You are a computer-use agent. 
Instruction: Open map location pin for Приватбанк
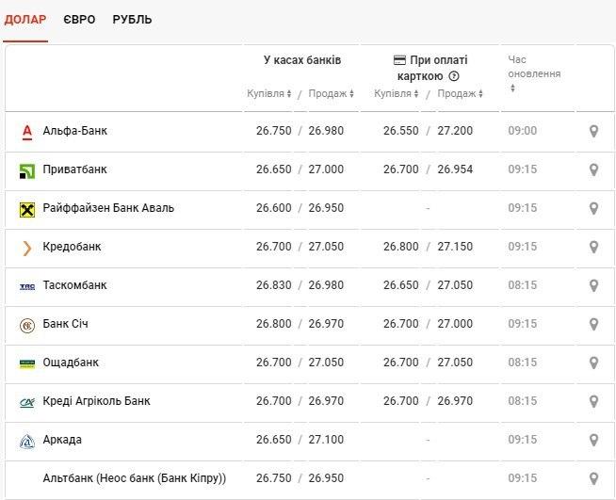point(593,169)
